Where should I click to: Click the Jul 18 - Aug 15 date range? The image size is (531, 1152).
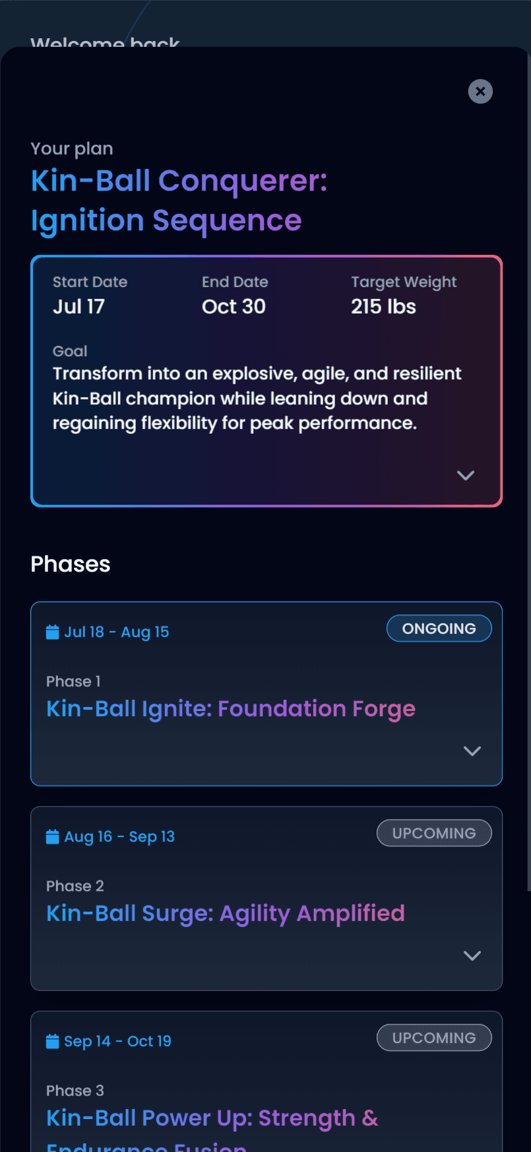117,632
